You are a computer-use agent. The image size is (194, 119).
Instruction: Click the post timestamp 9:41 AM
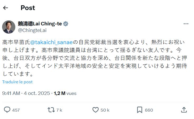point(11,93)
